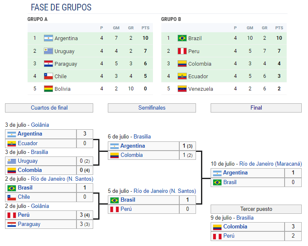Click the Peru flag in Grupo B table

(182, 51)
